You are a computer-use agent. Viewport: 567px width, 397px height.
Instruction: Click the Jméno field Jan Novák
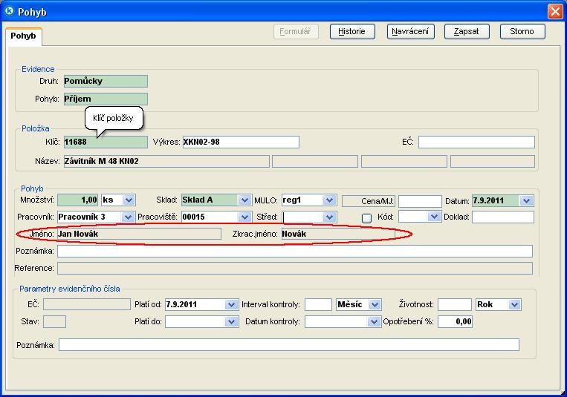139,234
